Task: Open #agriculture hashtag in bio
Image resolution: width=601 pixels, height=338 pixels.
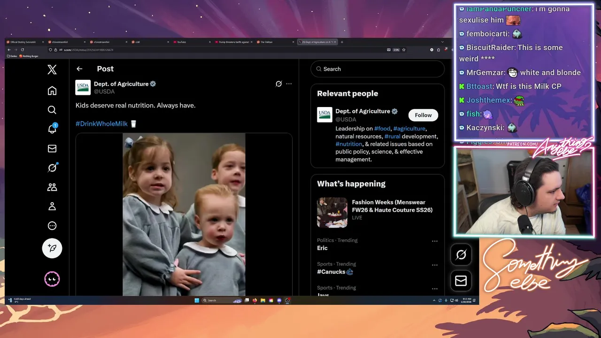Action: point(409,129)
